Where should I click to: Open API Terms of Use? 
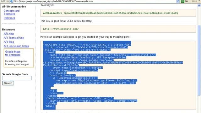(14, 38)
